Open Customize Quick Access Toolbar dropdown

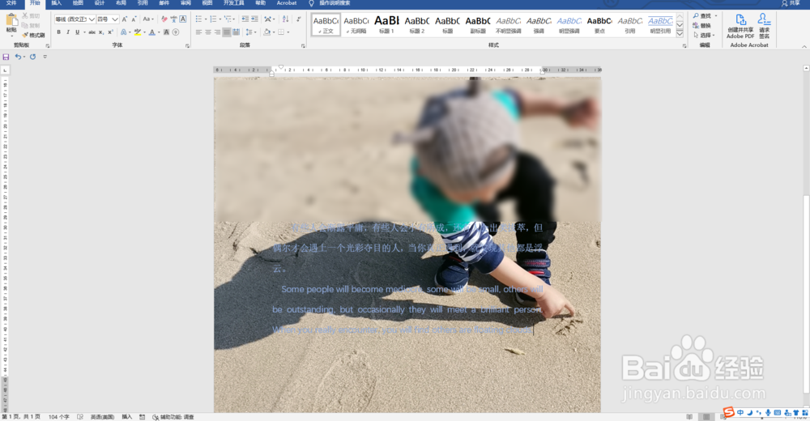(45, 57)
